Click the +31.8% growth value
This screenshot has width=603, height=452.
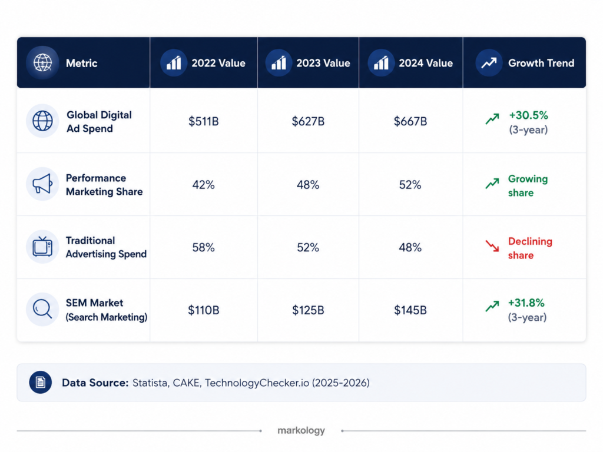coord(526,303)
